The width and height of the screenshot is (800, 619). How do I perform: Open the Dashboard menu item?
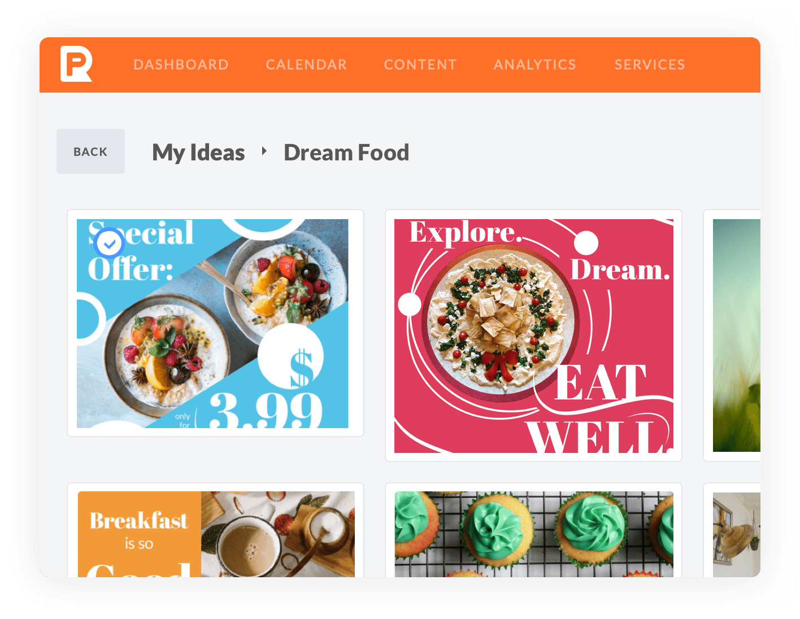pyautogui.click(x=181, y=65)
